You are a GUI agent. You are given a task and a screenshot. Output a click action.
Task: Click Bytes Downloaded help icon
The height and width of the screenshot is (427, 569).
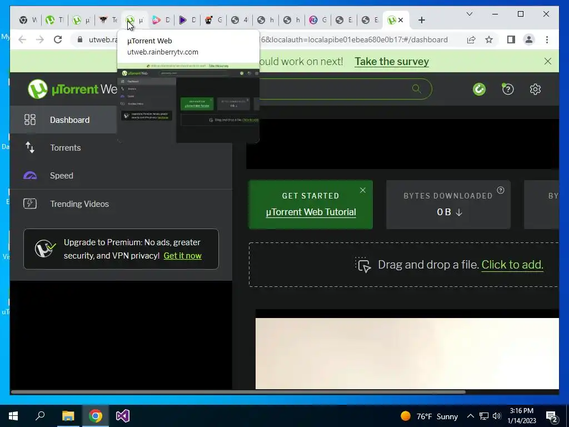tap(501, 190)
